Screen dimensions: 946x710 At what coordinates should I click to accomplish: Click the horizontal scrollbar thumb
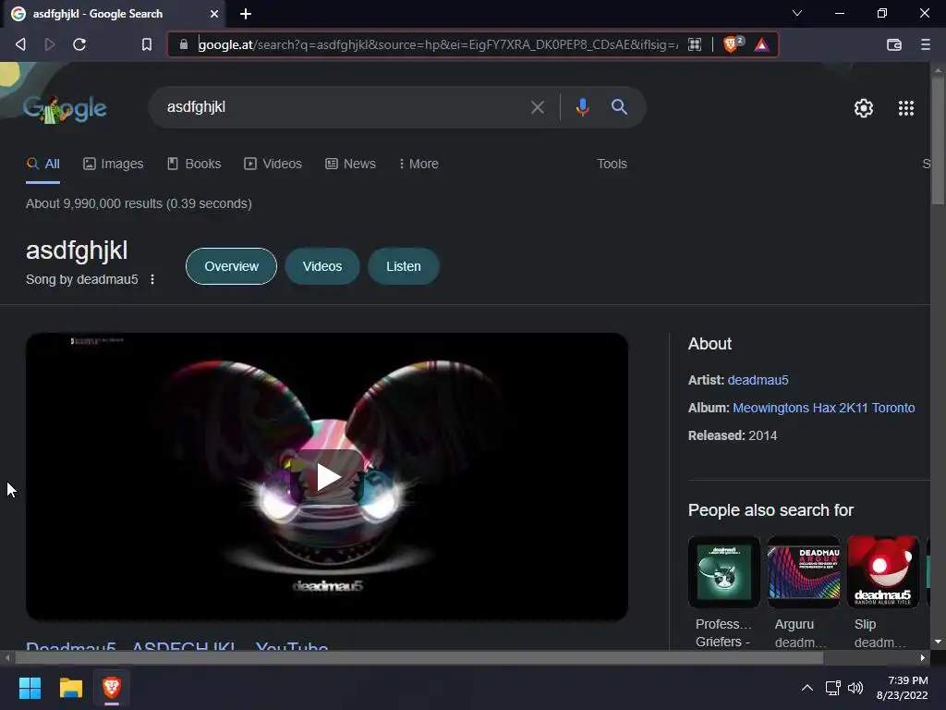[418, 657]
